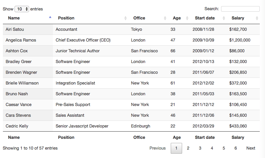Viewport: 265px width, 158px height.
Task: Click the Name column sort arrow icon
Action: click(50, 17)
